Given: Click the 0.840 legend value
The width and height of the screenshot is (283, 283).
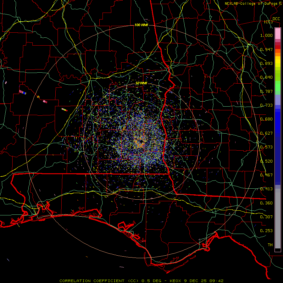Looking at the screenshot, I should [x=266, y=77].
